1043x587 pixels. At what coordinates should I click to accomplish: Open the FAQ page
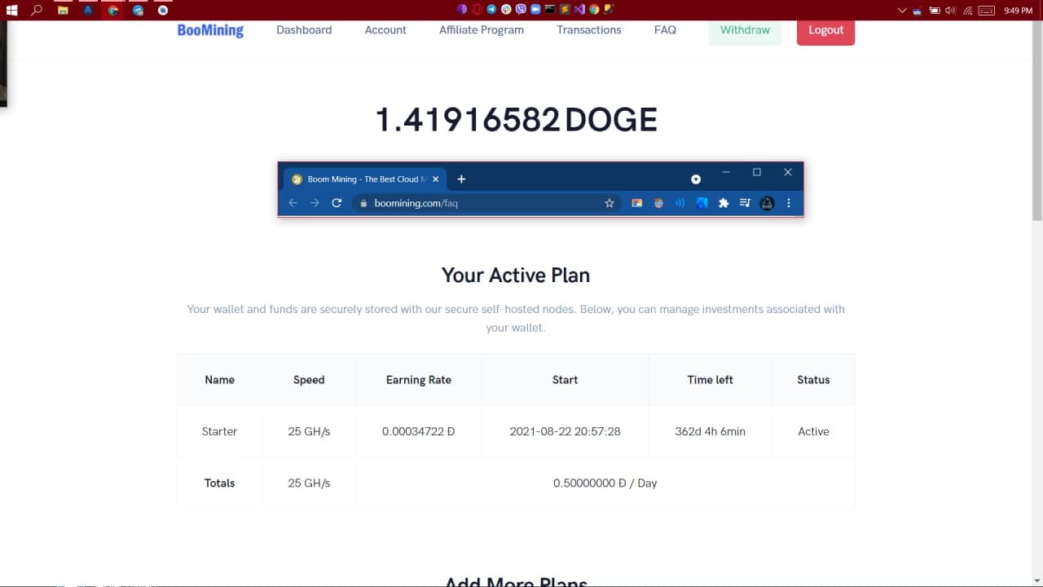(665, 30)
